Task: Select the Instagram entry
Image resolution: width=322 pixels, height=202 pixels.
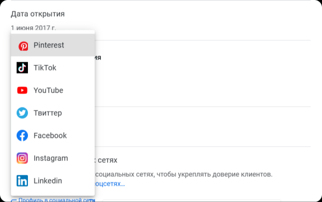Action: pyautogui.click(x=53, y=158)
